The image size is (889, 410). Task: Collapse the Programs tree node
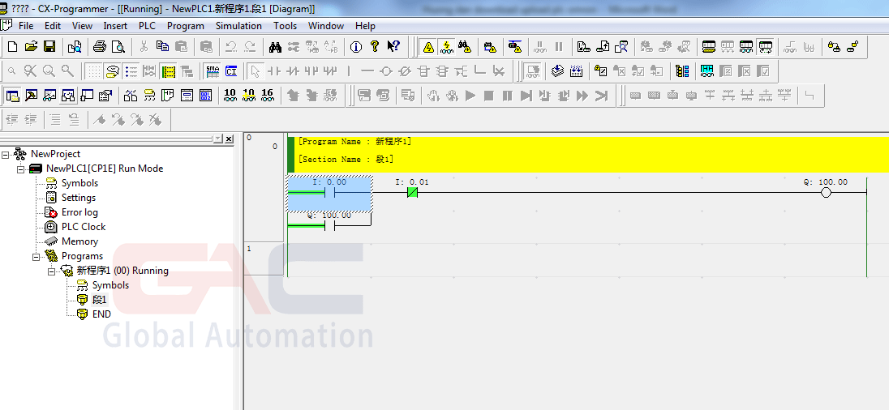[37, 257]
